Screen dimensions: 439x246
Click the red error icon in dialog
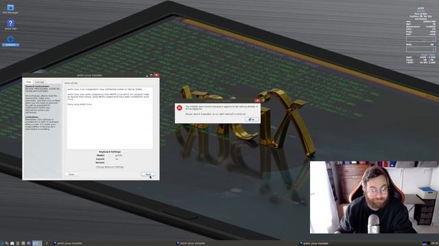click(x=180, y=108)
